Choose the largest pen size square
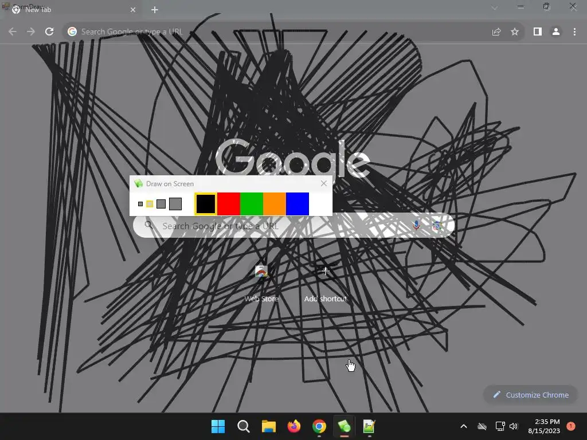The image size is (587, 440). click(175, 204)
